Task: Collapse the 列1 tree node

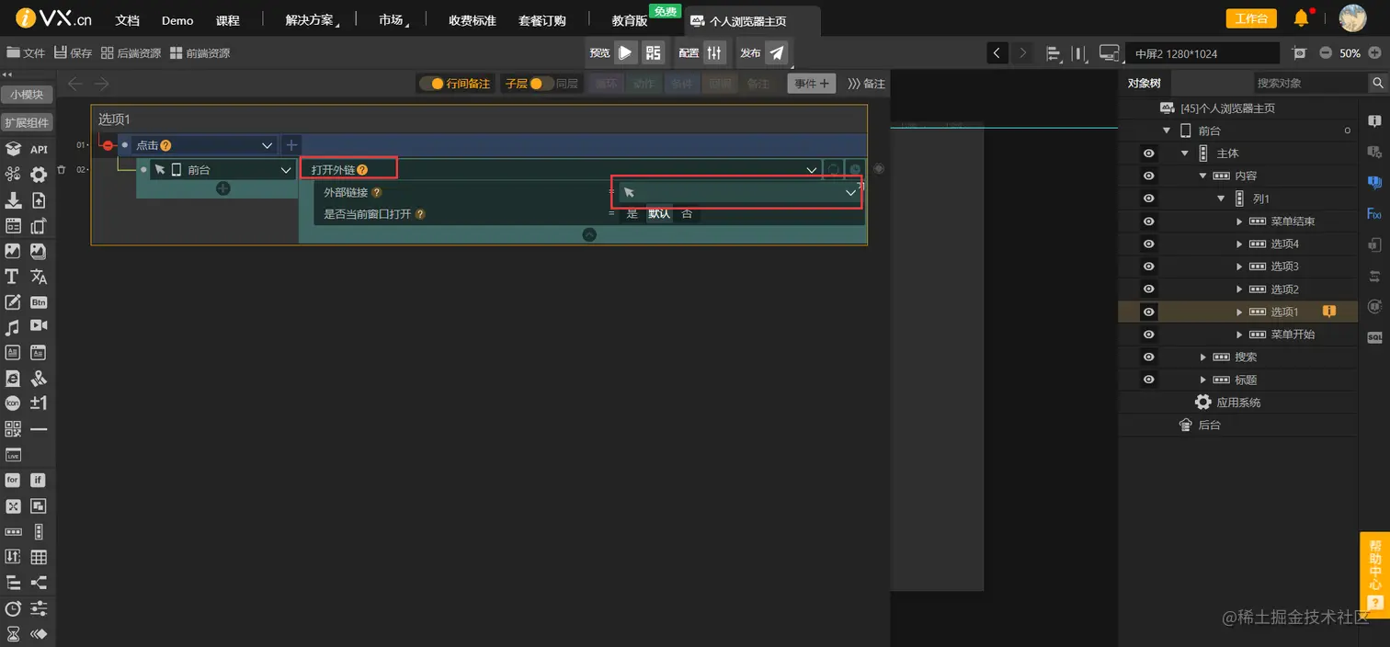Action: [1221, 199]
